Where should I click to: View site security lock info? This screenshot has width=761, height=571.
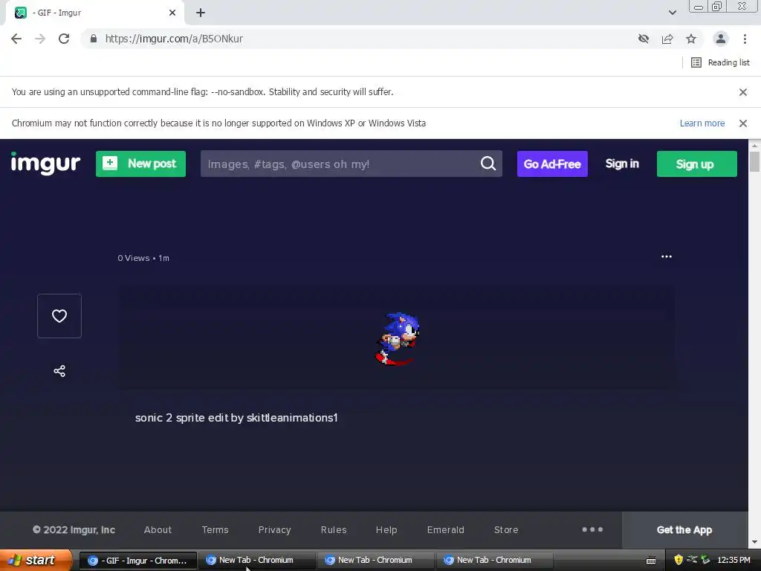pyautogui.click(x=94, y=39)
